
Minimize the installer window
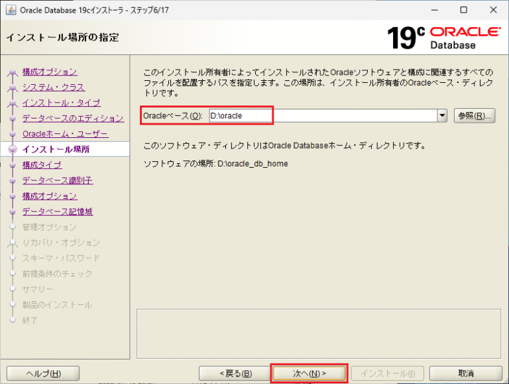tap(434, 10)
